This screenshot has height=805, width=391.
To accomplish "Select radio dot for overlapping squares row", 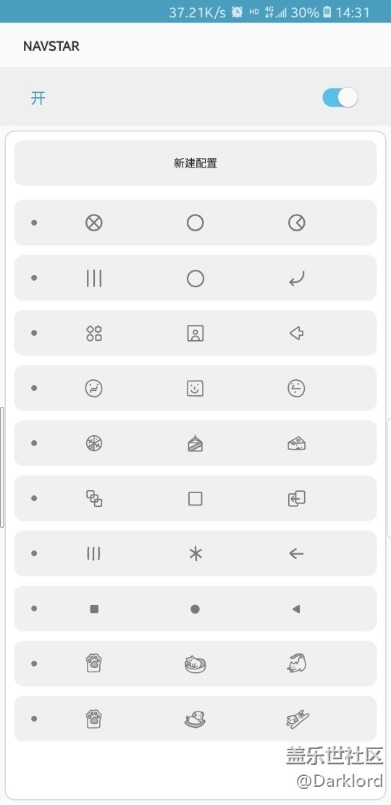I will (34, 498).
